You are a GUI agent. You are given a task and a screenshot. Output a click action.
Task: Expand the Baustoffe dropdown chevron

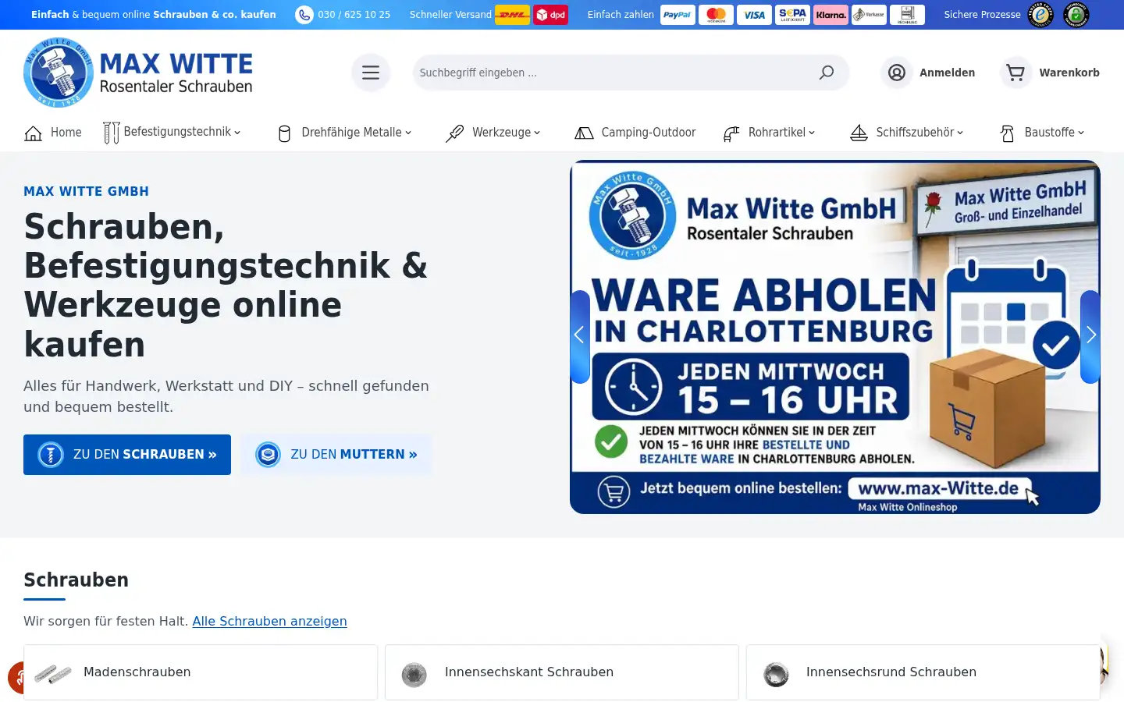1081,133
